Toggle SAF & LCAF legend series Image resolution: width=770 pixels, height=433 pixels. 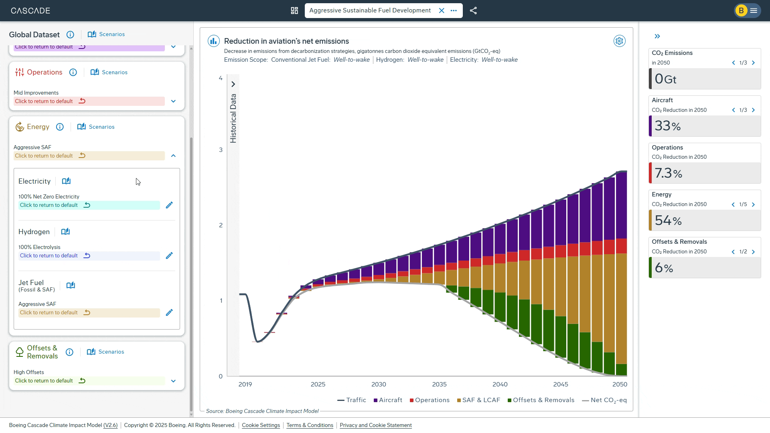[x=478, y=400]
